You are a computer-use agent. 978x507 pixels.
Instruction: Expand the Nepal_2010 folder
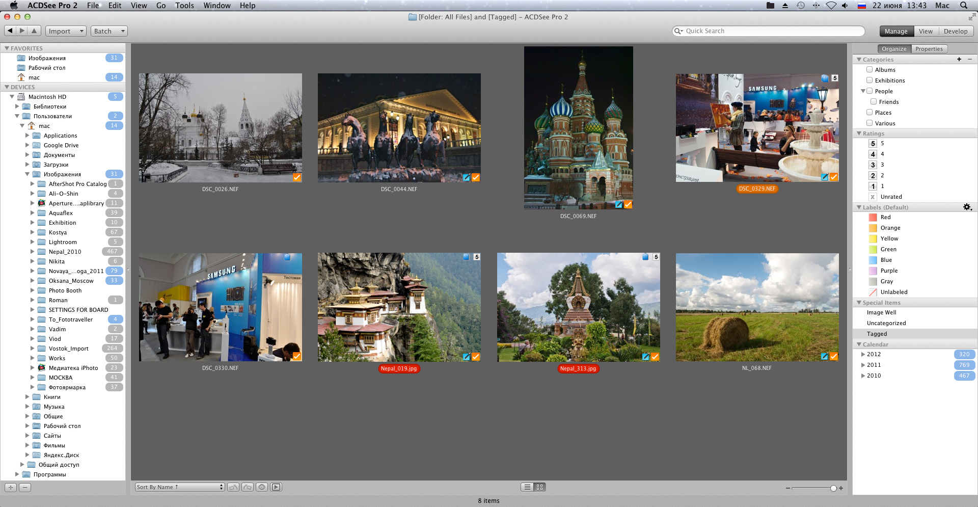pos(33,252)
